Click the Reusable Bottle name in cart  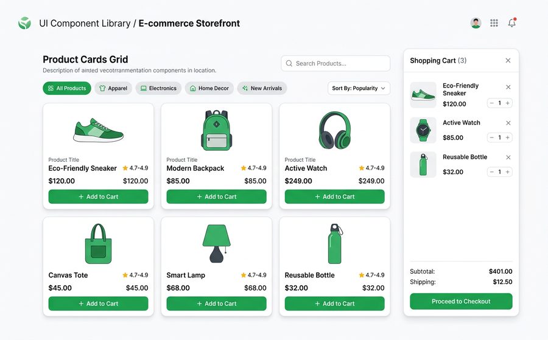click(x=465, y=157)
